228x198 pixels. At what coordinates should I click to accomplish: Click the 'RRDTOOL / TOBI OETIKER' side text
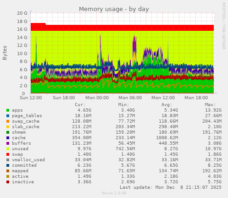click(224, 26)
